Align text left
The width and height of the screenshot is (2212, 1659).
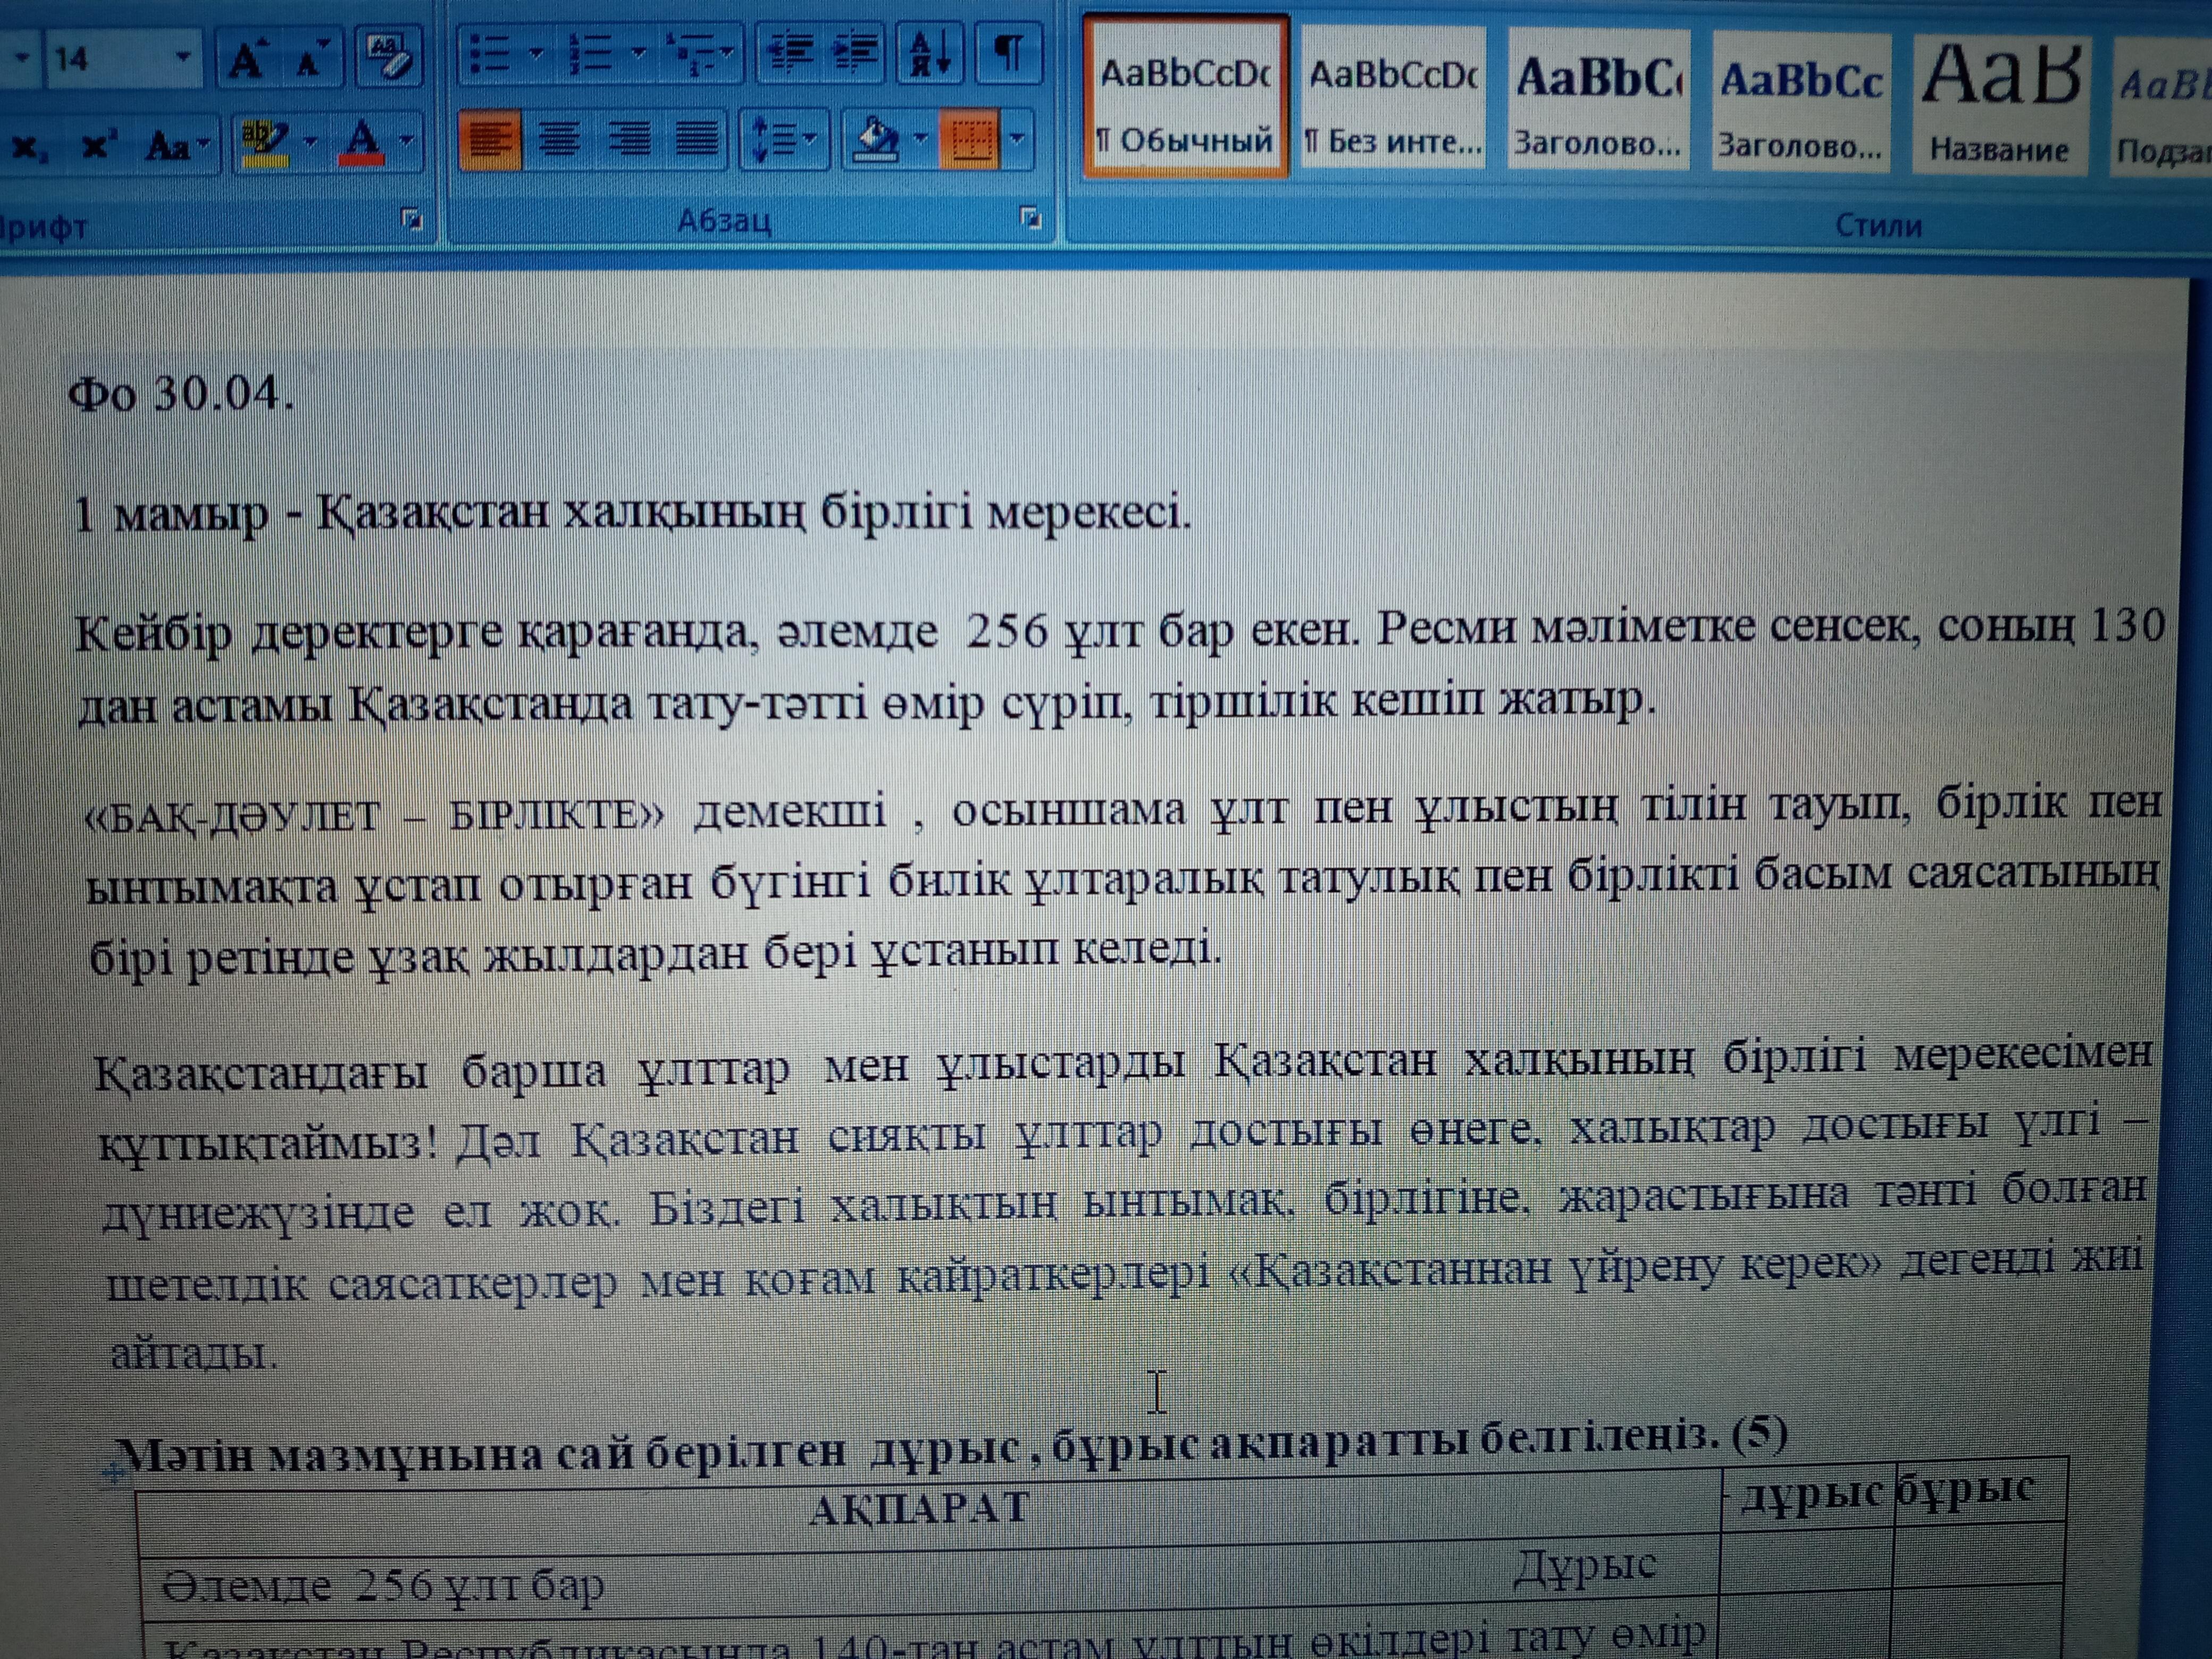point(489,141)
